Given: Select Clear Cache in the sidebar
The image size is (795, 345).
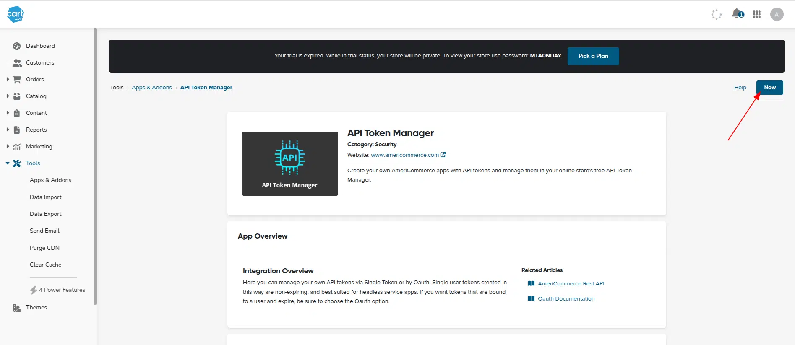Looking at the screenshot, I should coord(46,265).
